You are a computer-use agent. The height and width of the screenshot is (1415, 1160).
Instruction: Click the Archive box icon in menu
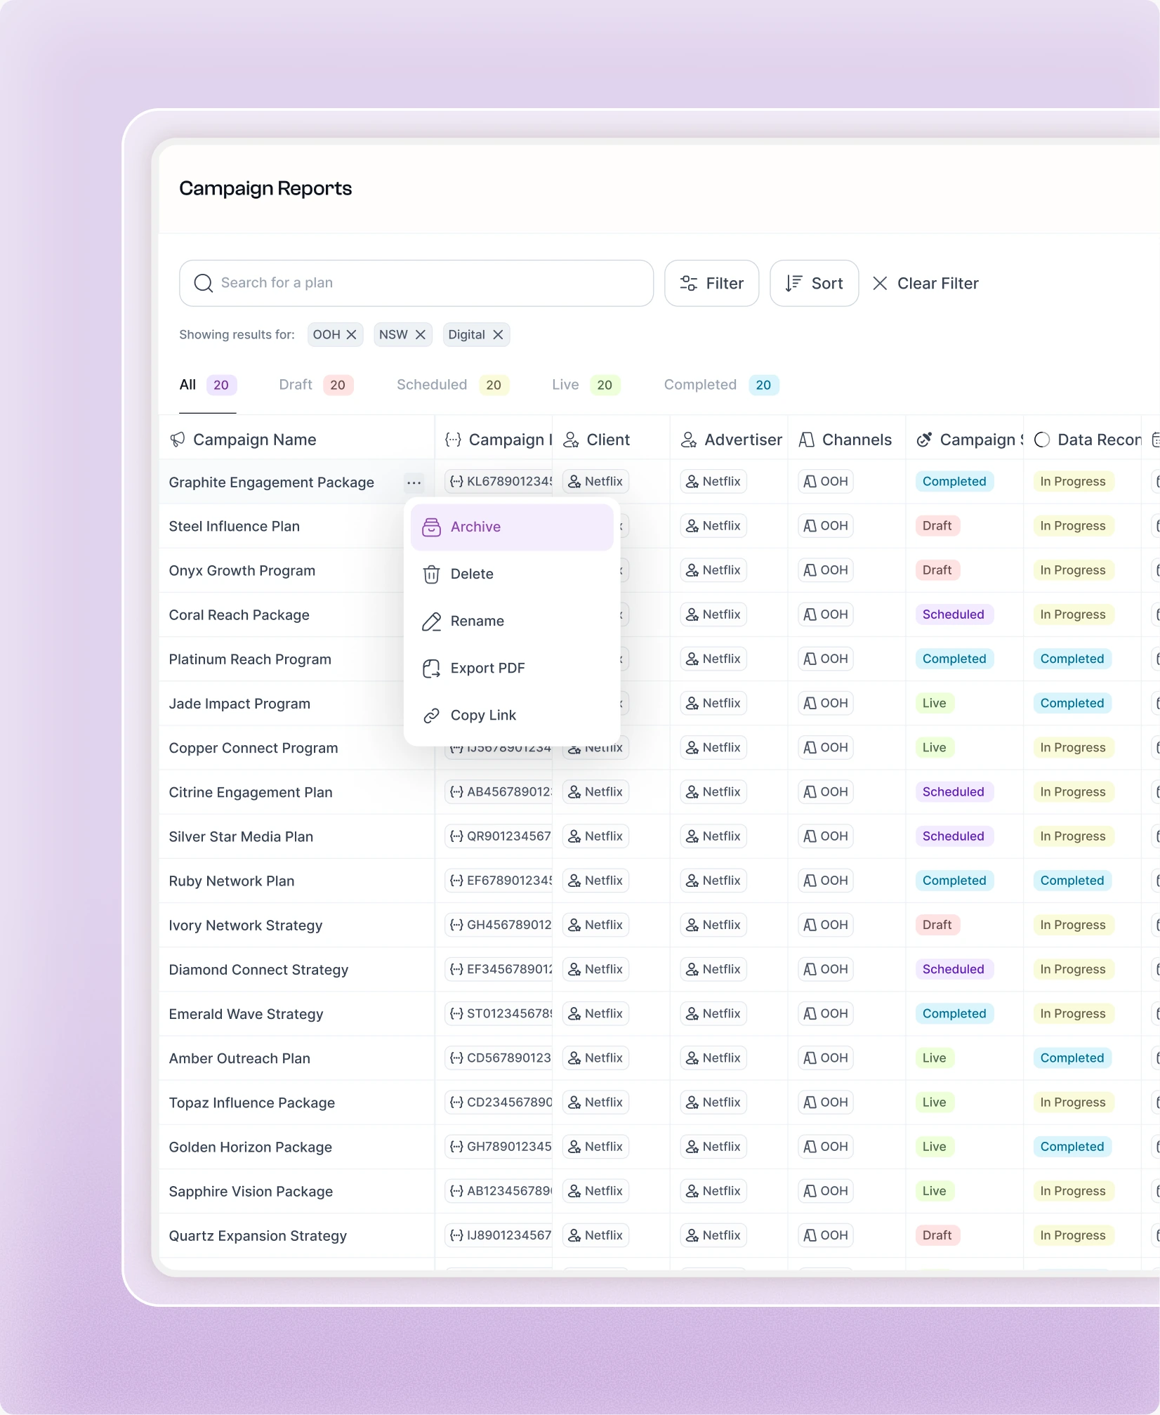click(x=431, y=527)
